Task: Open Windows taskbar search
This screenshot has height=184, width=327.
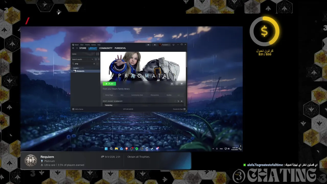Action: click(x=111, y=149)
